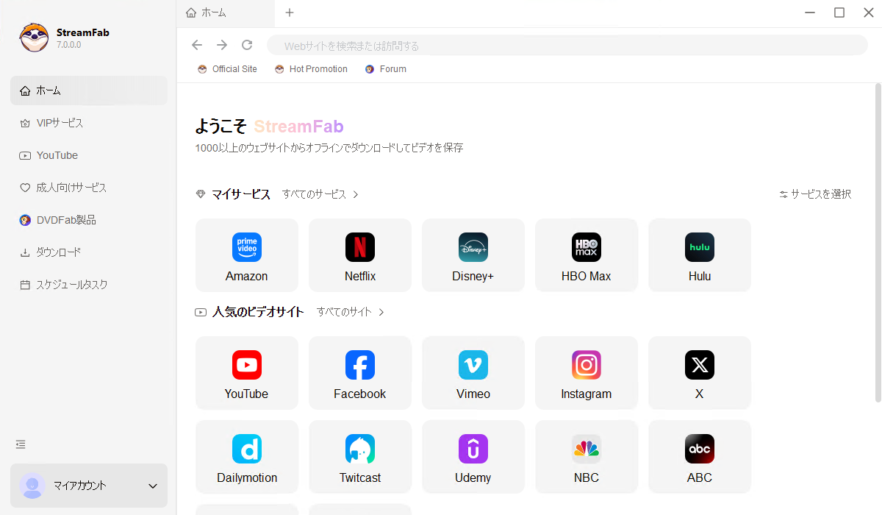Open the NBC site tile
Viewport: 882px width, 515px height.
586,456
